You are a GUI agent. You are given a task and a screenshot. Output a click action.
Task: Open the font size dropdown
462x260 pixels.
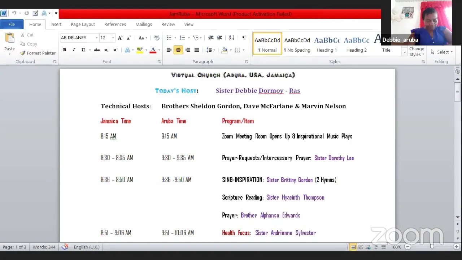[113, 38]
